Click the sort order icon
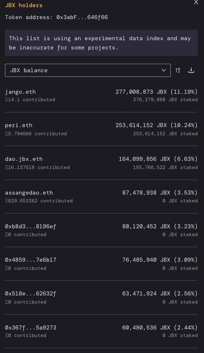 178,70
